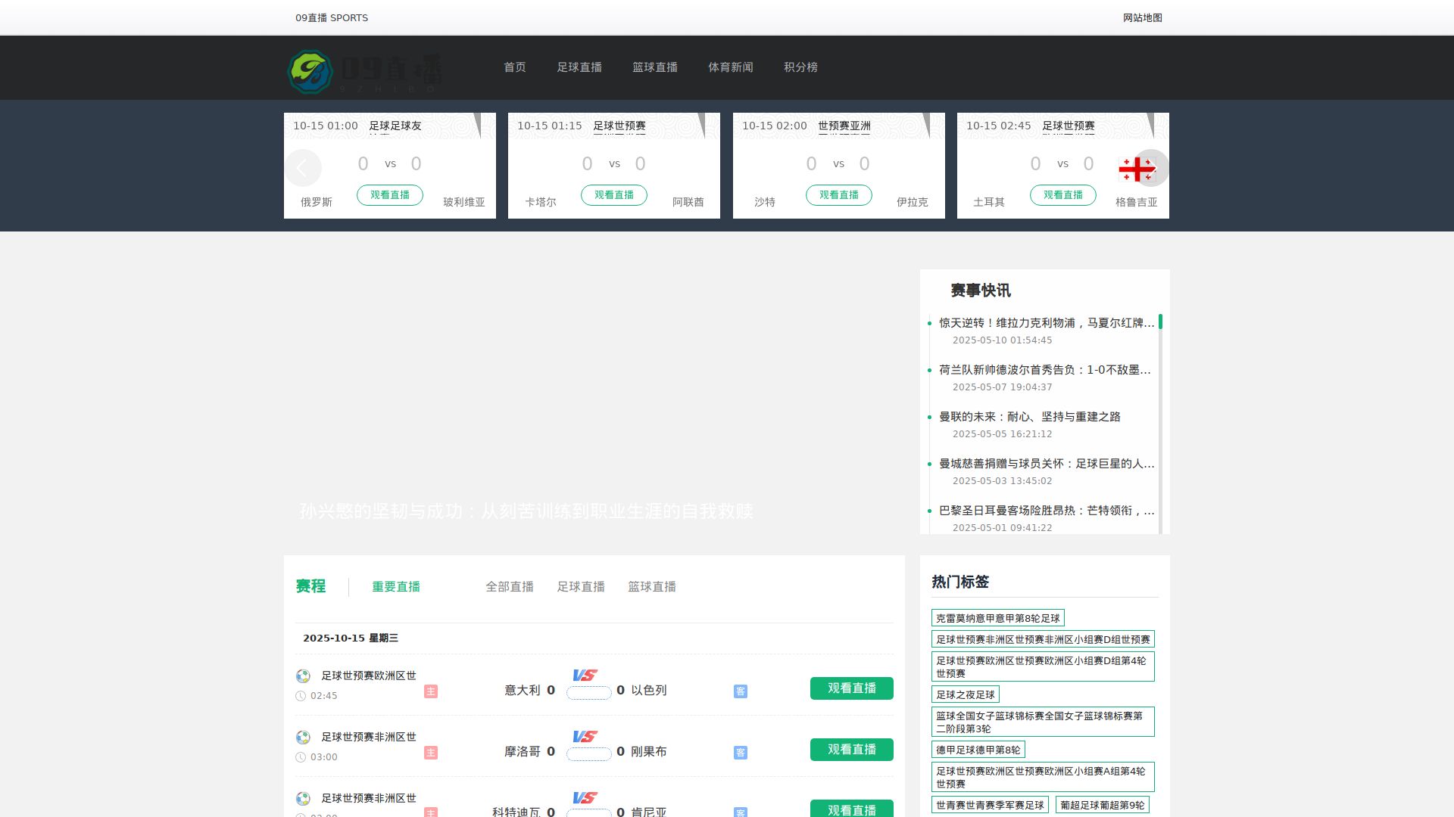This screenshot has height=817, width=1454.
Task: Click the soccer ball icon beside 科特迪瓦 match
Action: click(304, 798)
